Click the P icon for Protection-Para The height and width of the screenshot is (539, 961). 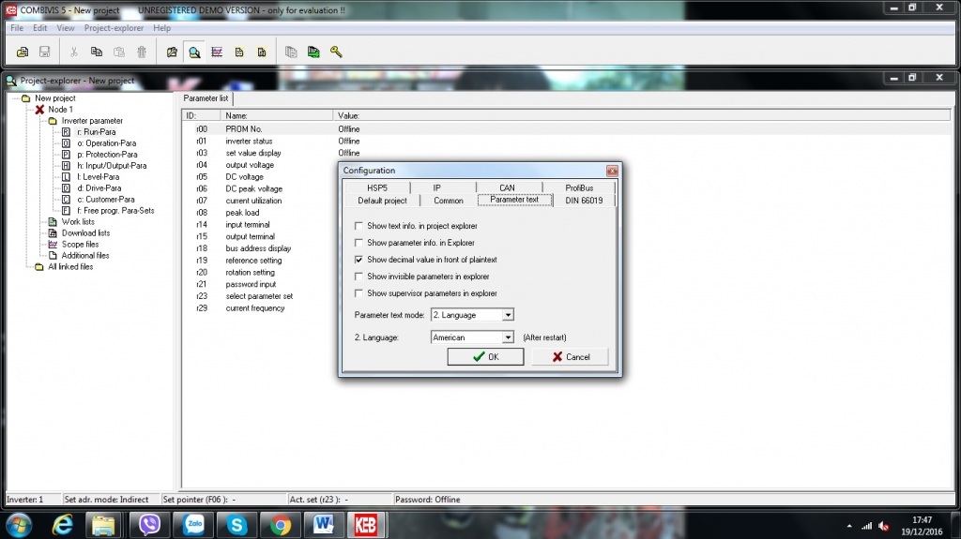coord(66,155)
